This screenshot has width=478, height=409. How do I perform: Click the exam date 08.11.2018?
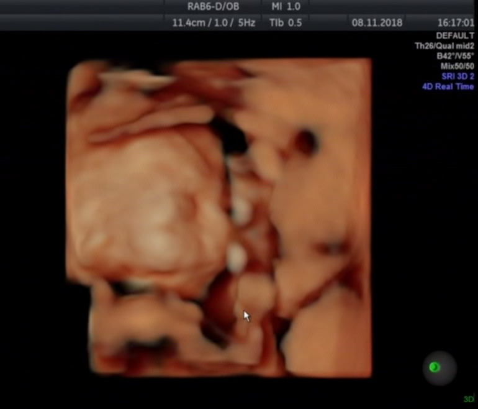[x=377, y=22]
